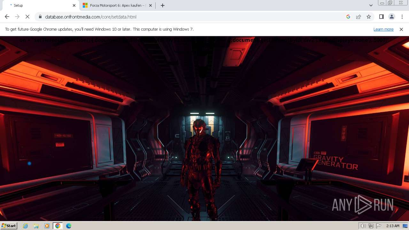Open Windows Explorer folder icon

coord(36,226)
